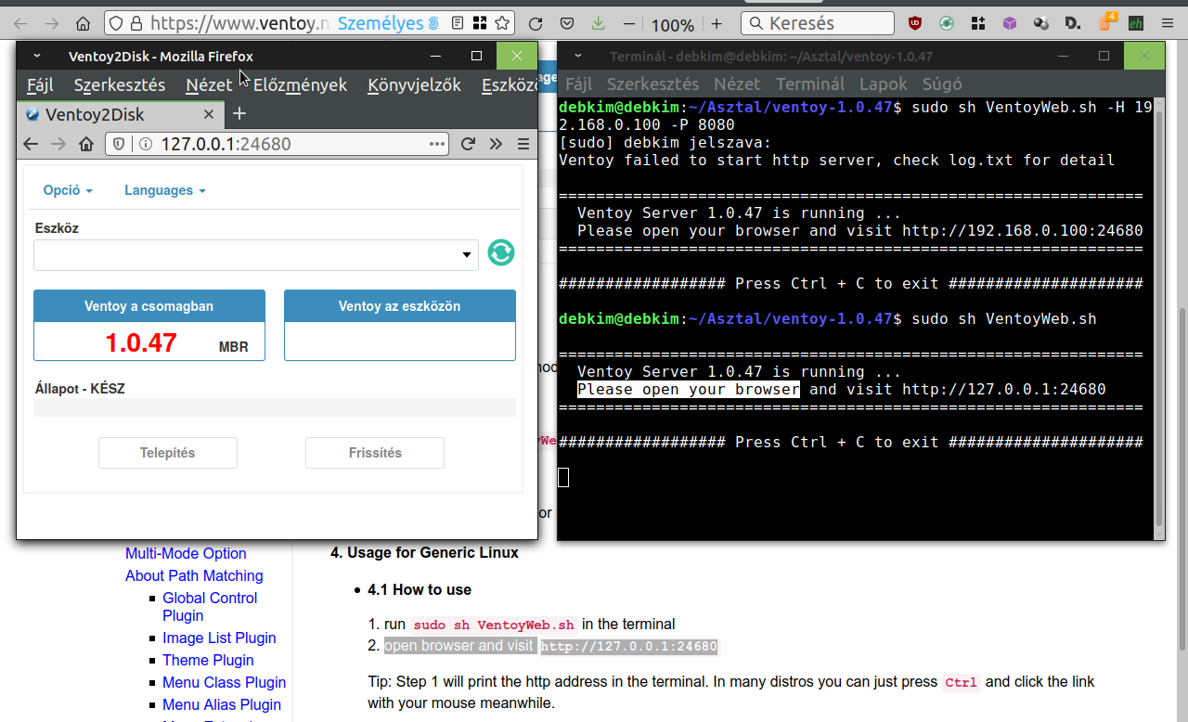The width and height of the screenshot is (1188, 722).
Task: Show more toolbar items chevron
Action: tap(496, 144)
